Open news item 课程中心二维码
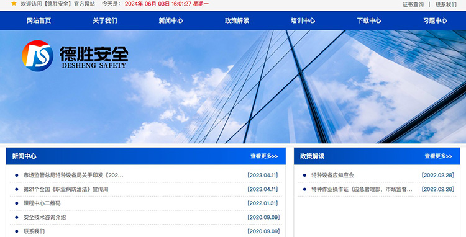466x237 pixels. pos(42,203)
